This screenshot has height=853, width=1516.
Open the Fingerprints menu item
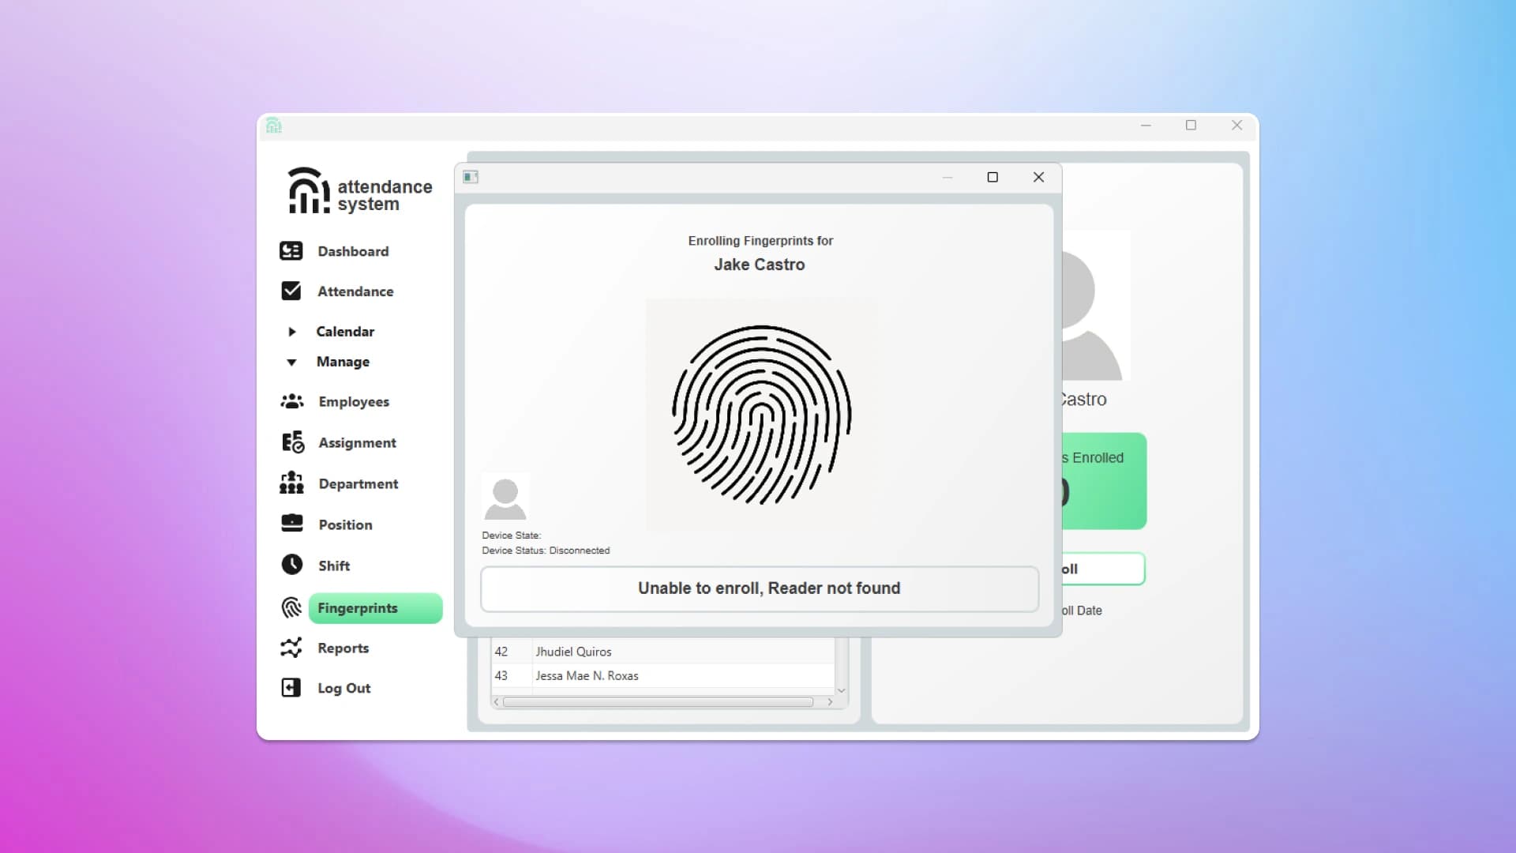click(x=375, y=608)
